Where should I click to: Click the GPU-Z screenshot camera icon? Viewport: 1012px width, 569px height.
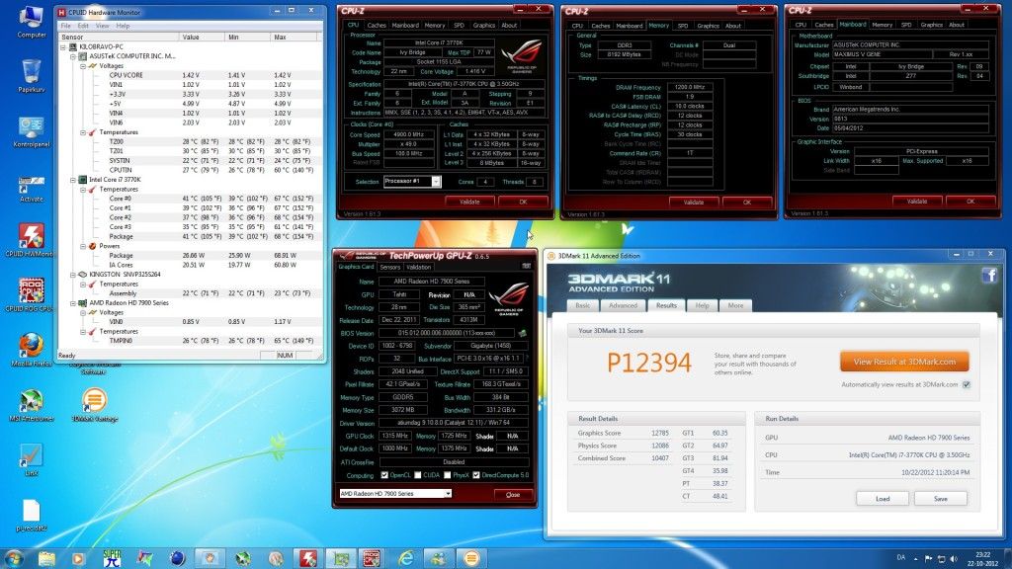coord(526,266)
